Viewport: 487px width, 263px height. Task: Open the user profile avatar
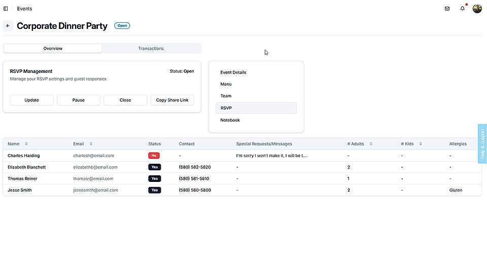point(477,9)
